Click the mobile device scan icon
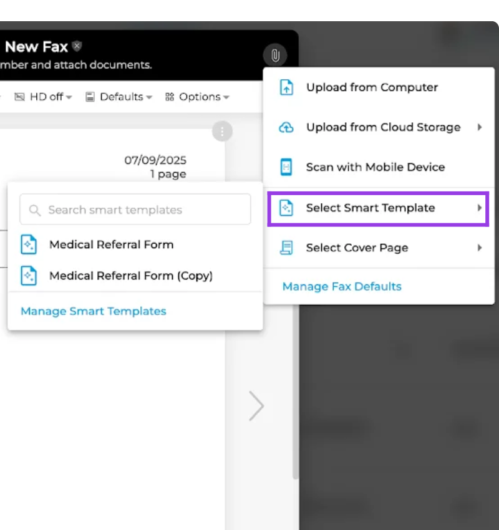 [286, 167]
